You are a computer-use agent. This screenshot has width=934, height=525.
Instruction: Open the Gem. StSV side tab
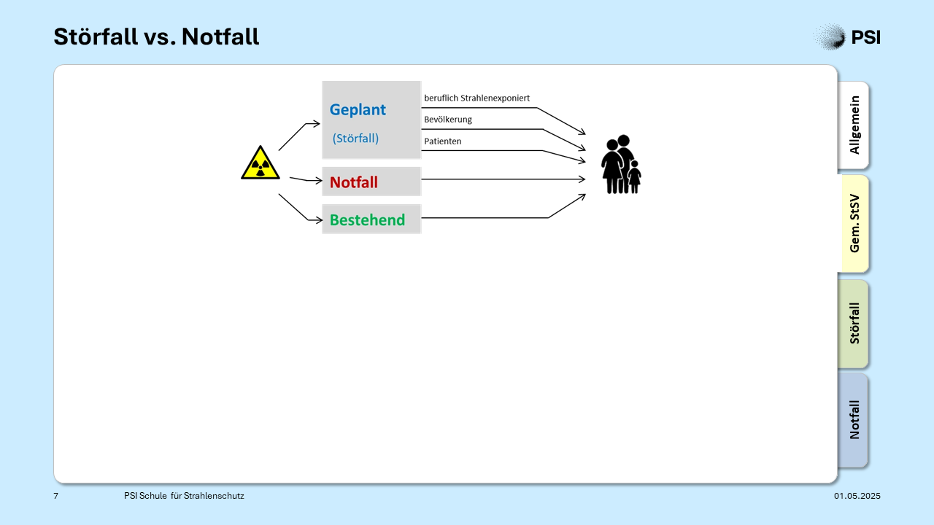(854, 224)
